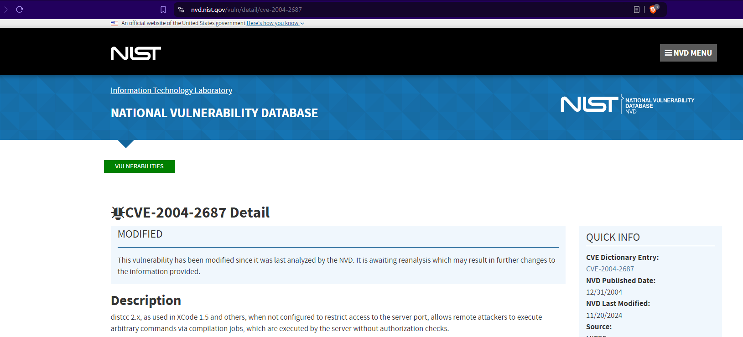Click the QUICK INFO panel heading
The height and width of the screenshot is (337, 743).
click(613, 238)
